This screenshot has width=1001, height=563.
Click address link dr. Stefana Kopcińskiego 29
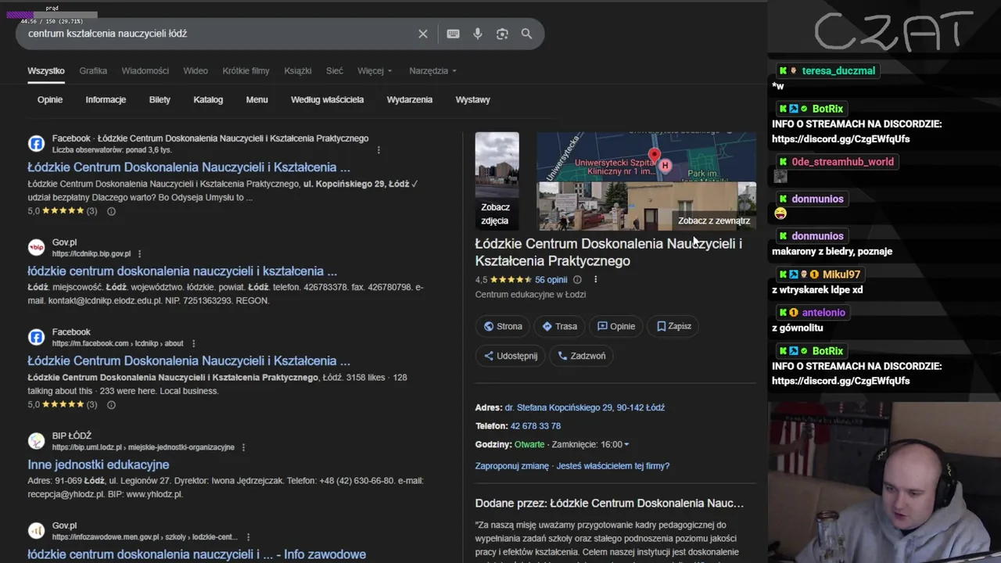click(x=585, y=407)
